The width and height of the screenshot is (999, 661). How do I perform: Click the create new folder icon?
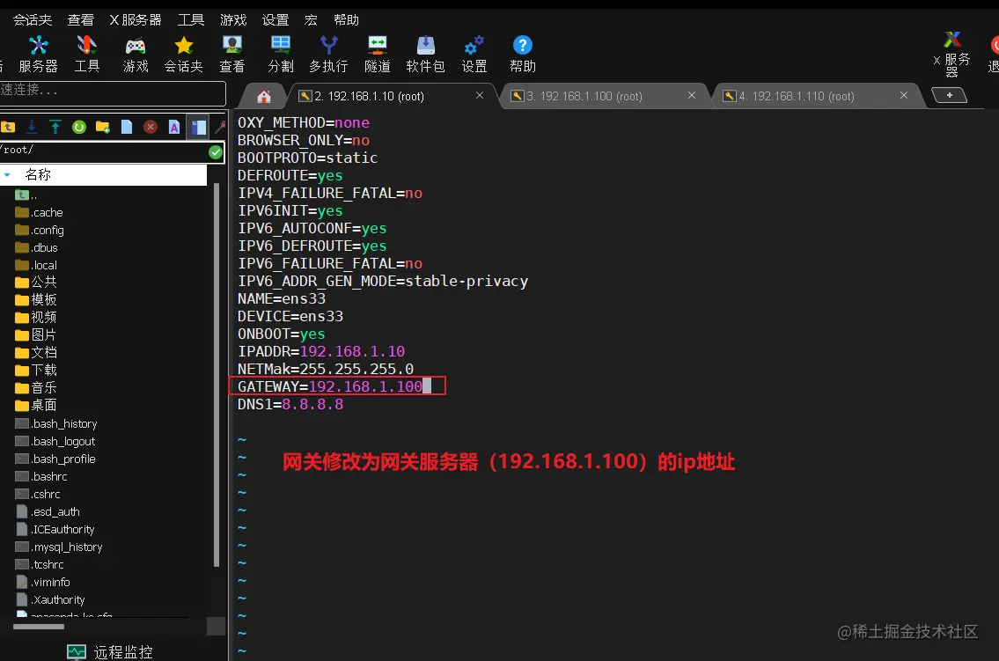[103, 127]
